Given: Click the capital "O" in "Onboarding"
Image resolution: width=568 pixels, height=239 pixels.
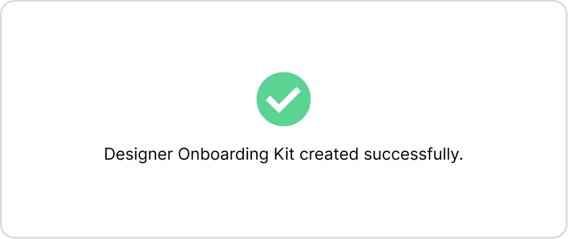Looking at the screenshot, I should (x=183, y=154).
